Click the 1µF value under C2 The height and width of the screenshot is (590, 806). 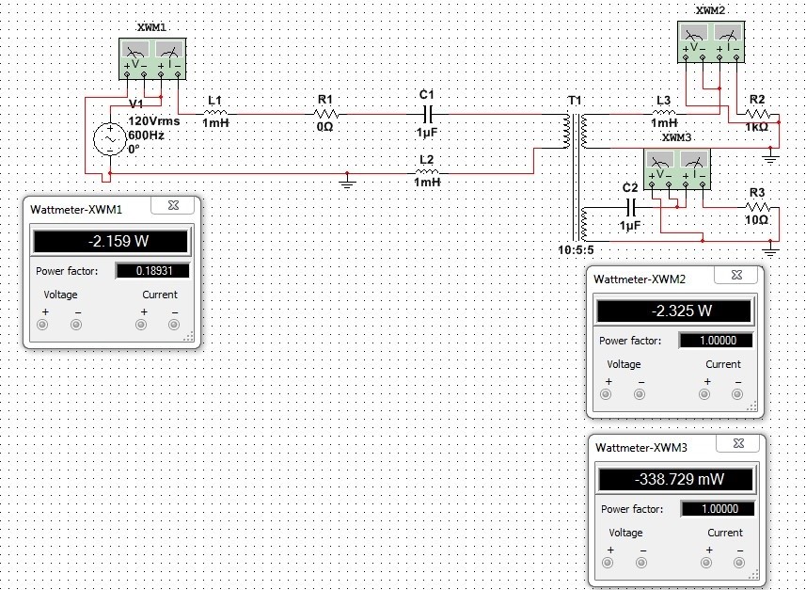pyautogui.click(x=630, y=225)
